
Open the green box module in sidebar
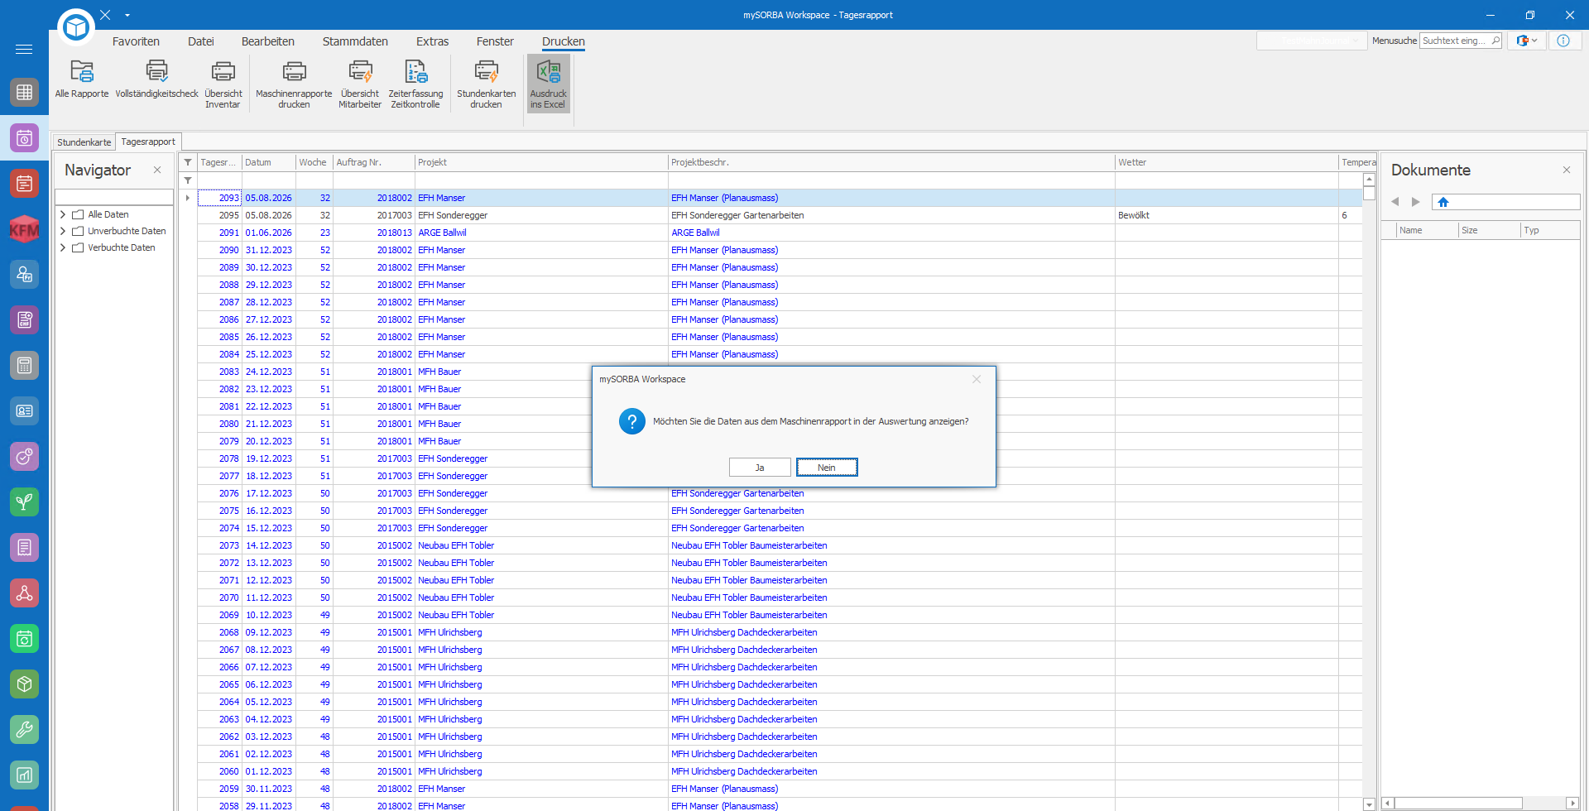pyautogui.click(x=24, y=684)
